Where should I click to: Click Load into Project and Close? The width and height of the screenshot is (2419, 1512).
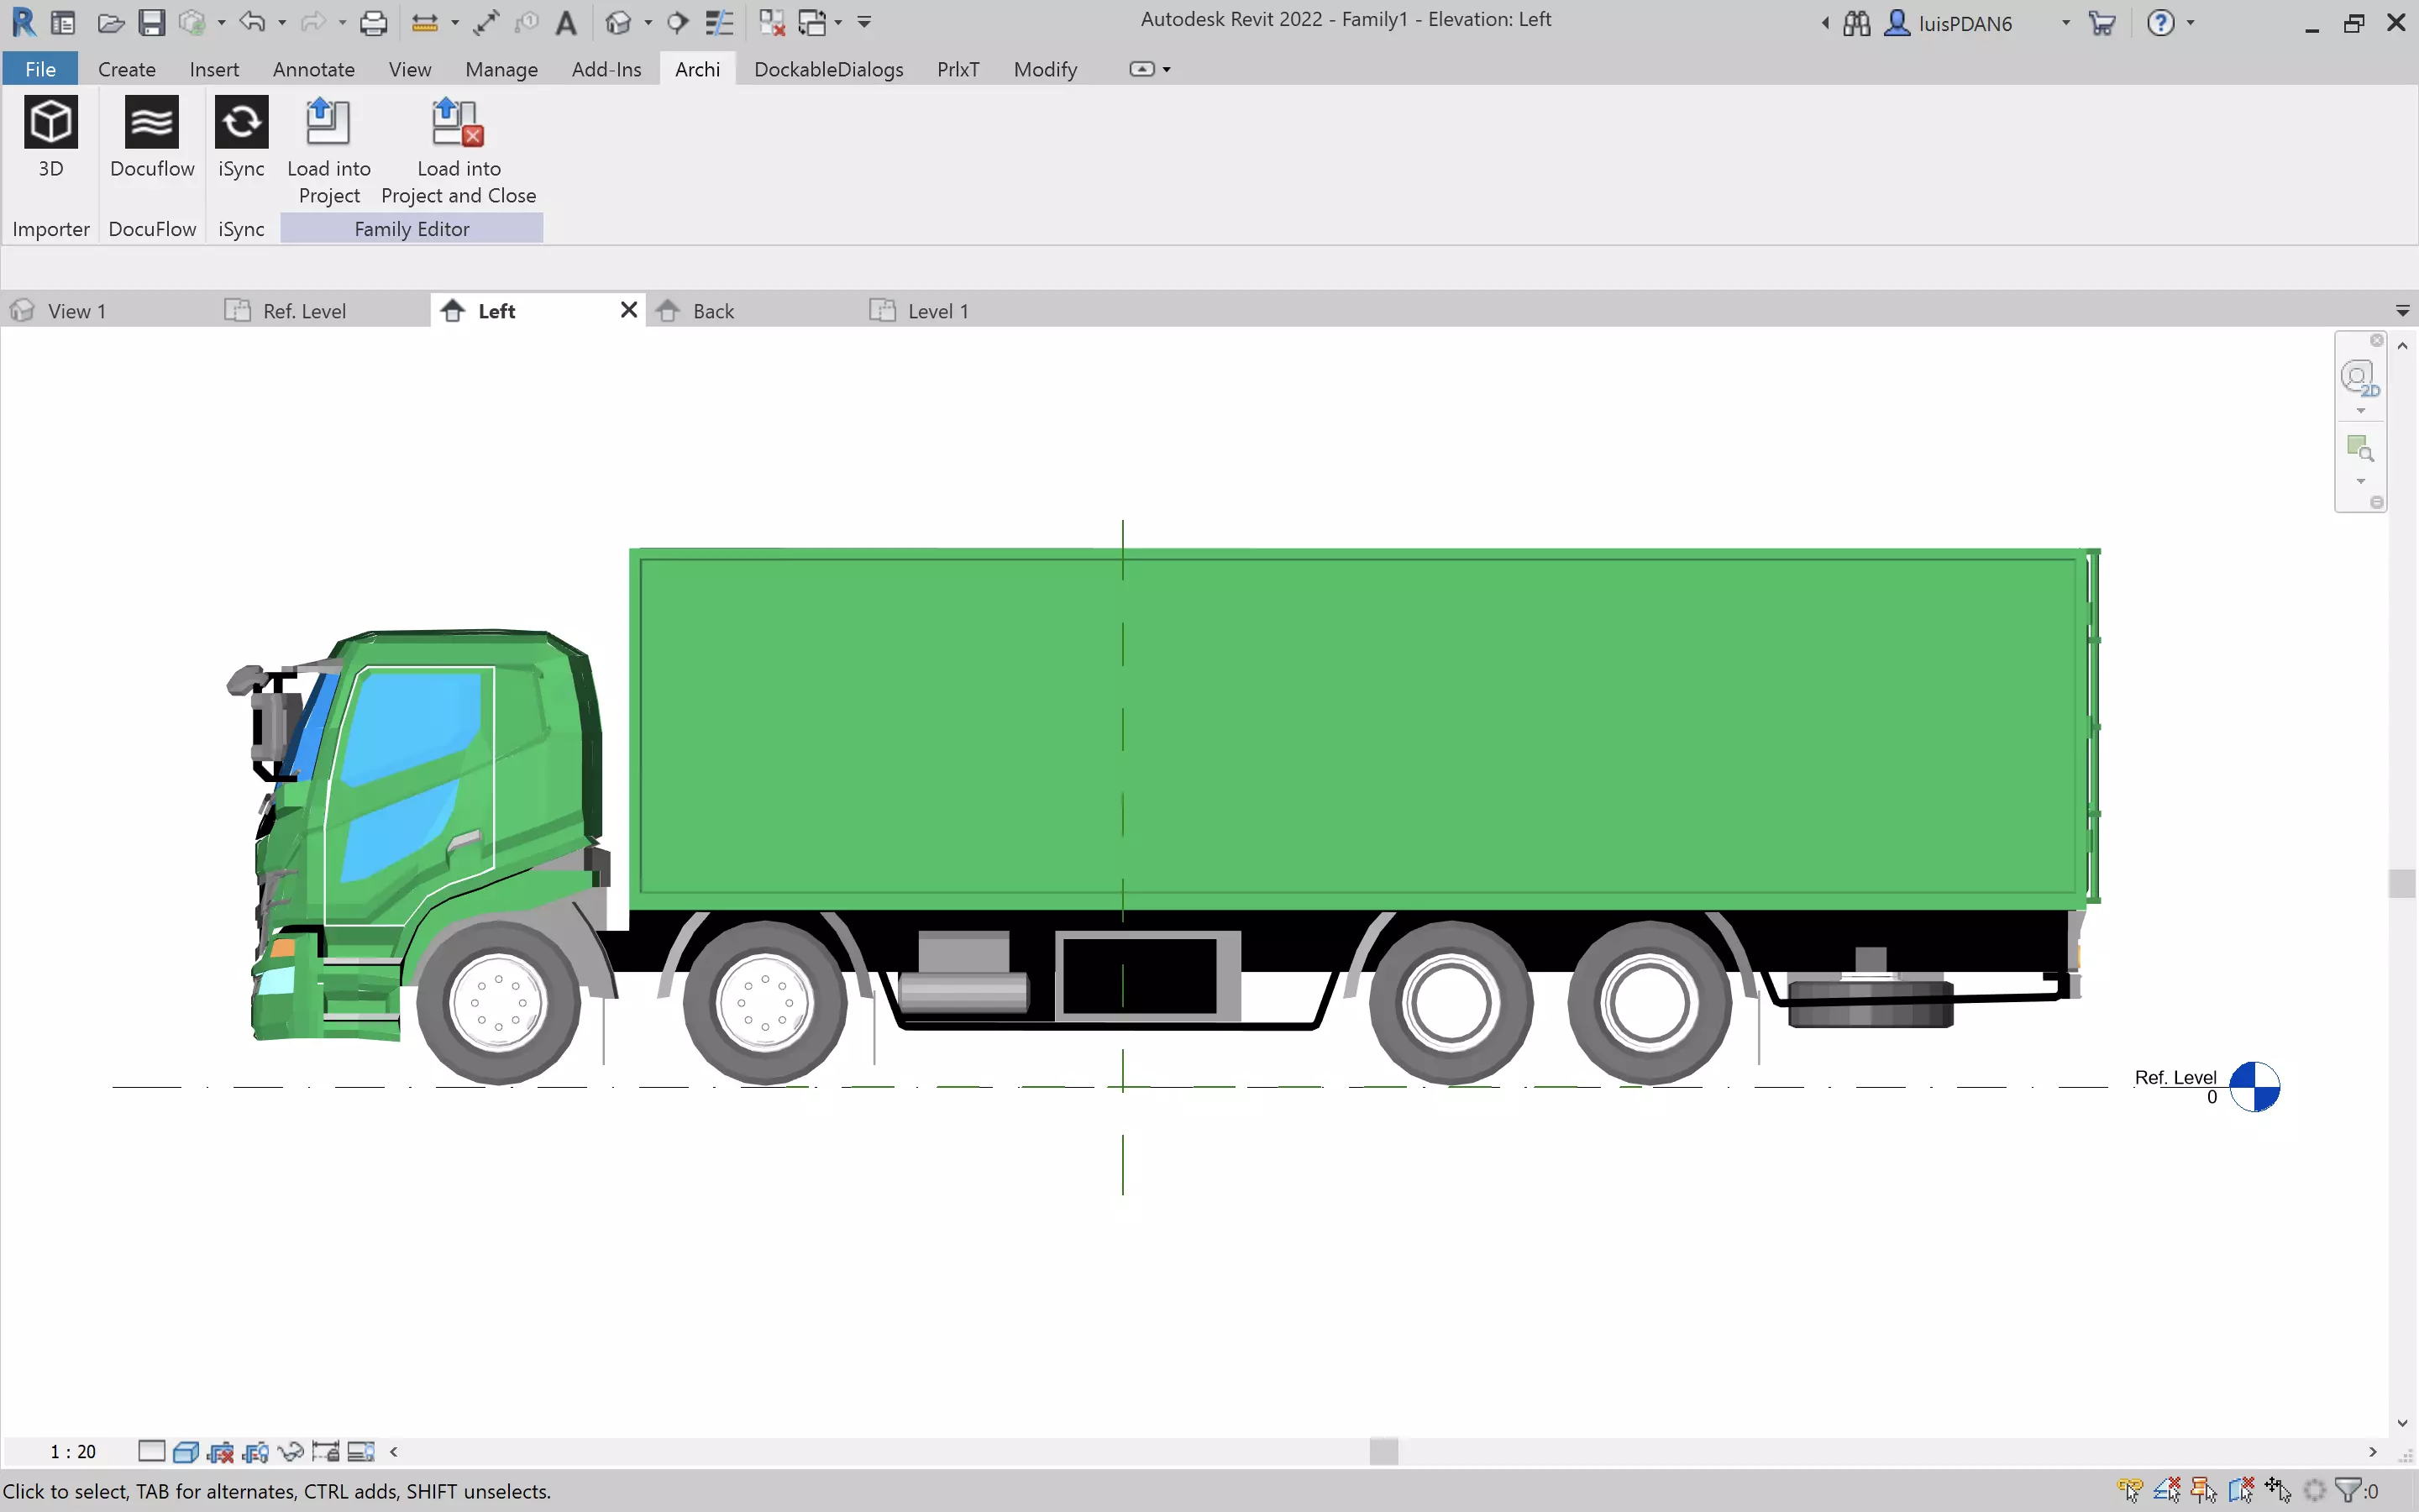[x=457, y=150]
